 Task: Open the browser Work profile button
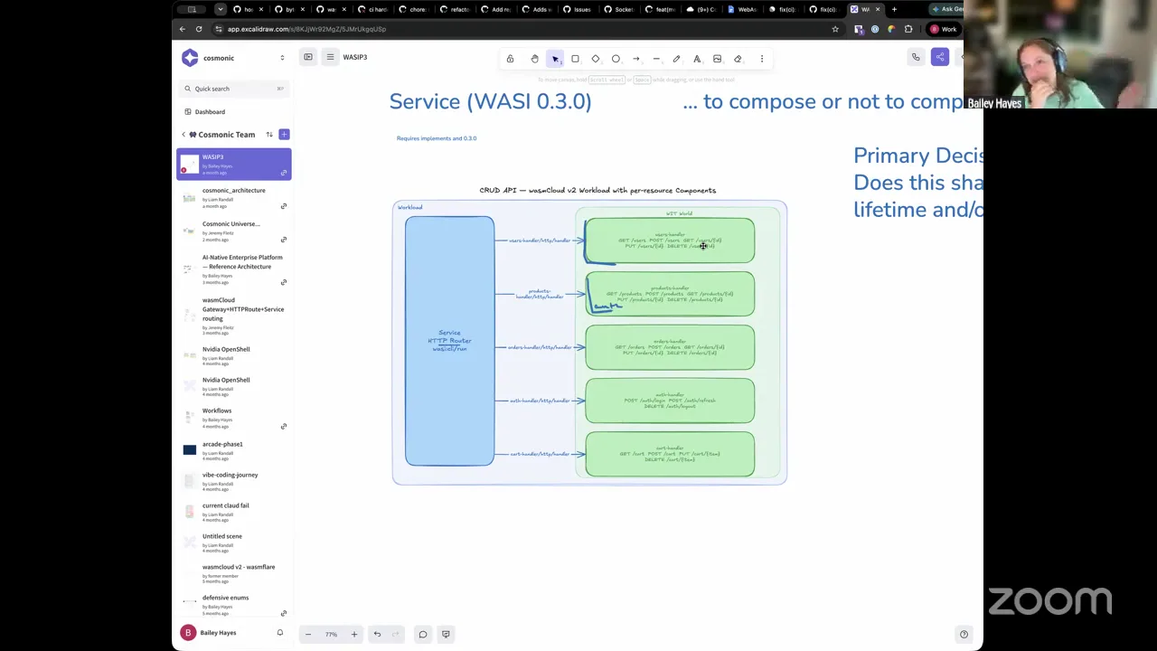pos(944,29)
